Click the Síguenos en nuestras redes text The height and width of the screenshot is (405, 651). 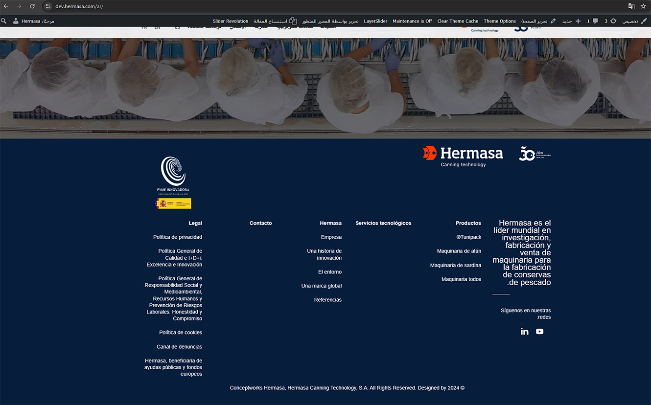pos(526,314)
